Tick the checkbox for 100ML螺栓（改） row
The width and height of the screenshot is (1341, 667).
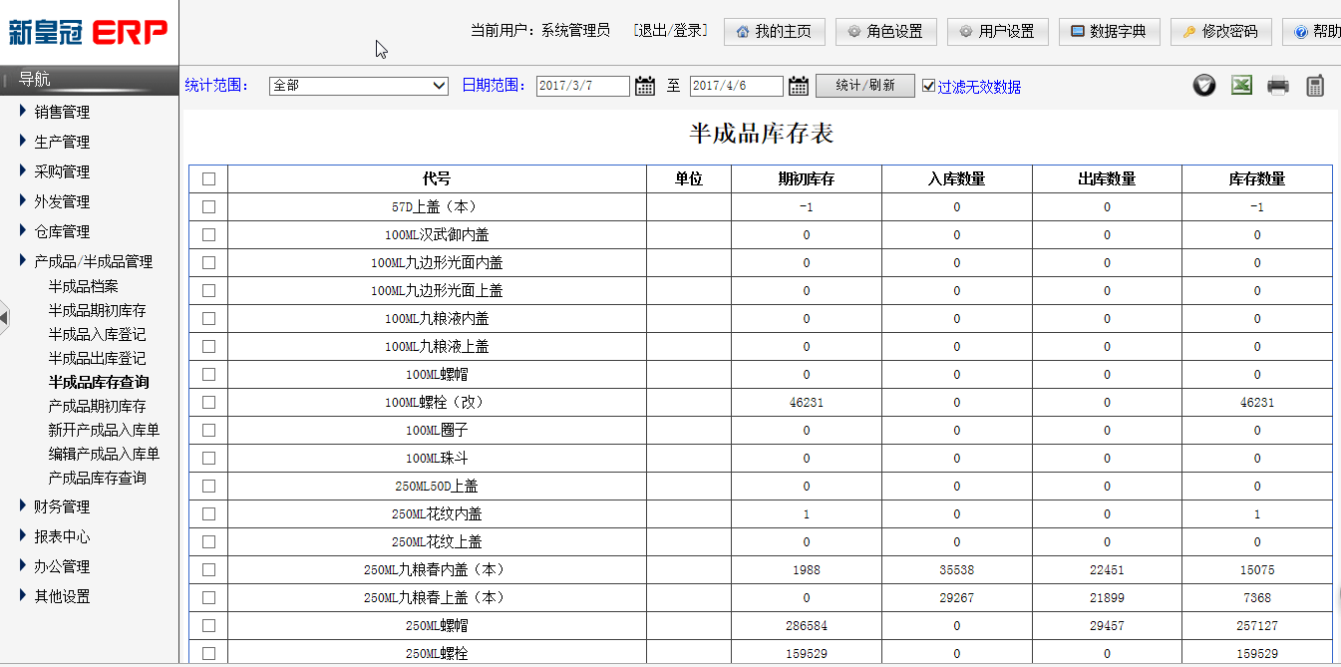(208, 403)
